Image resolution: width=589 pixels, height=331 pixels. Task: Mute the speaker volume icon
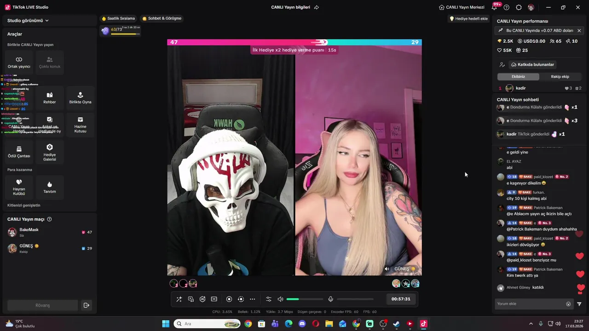280,299
